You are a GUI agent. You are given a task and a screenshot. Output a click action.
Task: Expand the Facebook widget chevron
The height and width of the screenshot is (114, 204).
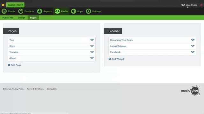tap(193, 52)
